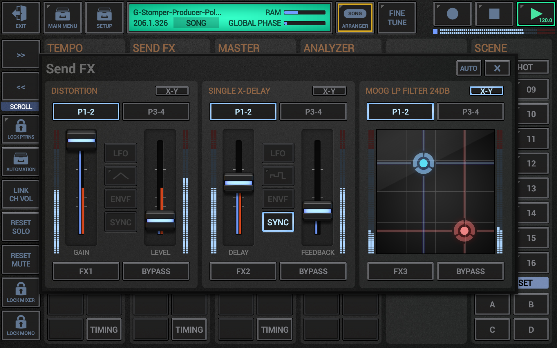Bypass the FX3 Moog filter

click(x=471, y=271)
